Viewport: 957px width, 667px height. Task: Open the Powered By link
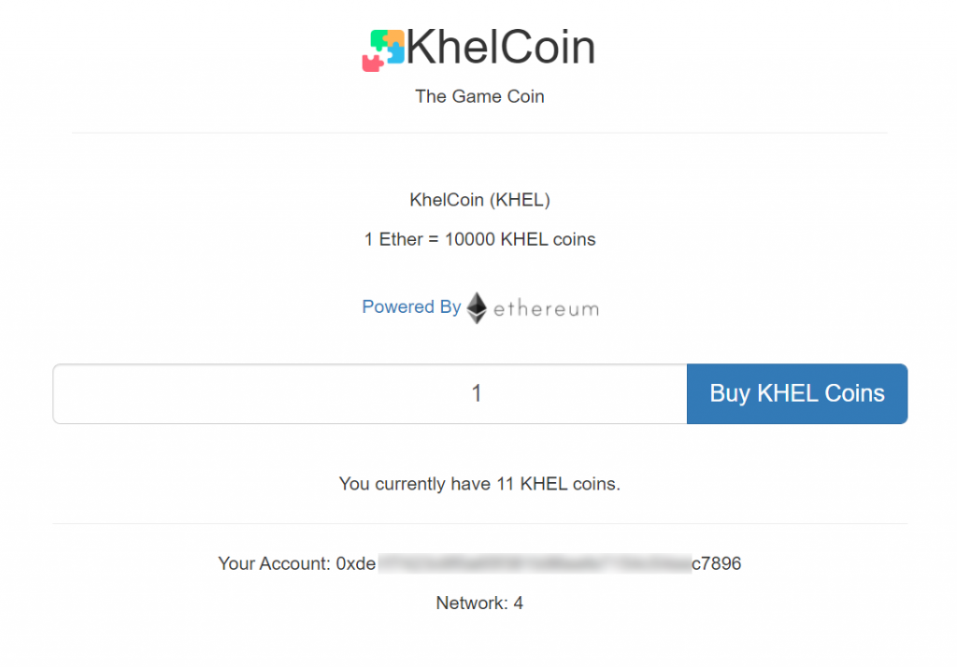point(411,306)
